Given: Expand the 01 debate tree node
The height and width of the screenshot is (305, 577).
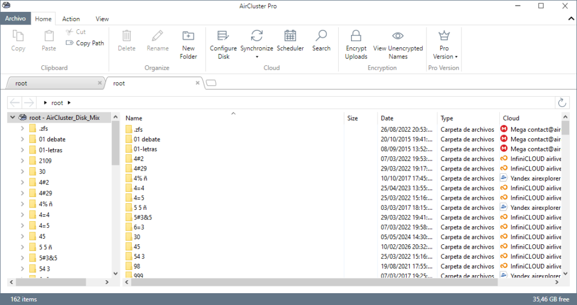Looking at the screenshot, I should pos(22,140).
